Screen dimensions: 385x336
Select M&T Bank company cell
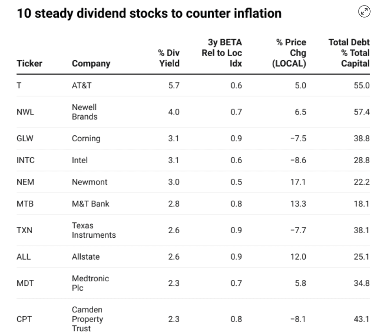90,204
